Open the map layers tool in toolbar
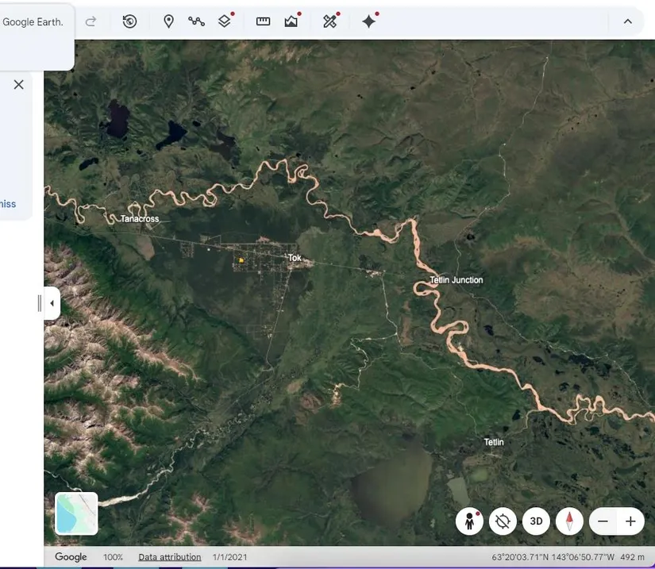The height and width of the screenshot is (569, 655). (x=225, y=21)
